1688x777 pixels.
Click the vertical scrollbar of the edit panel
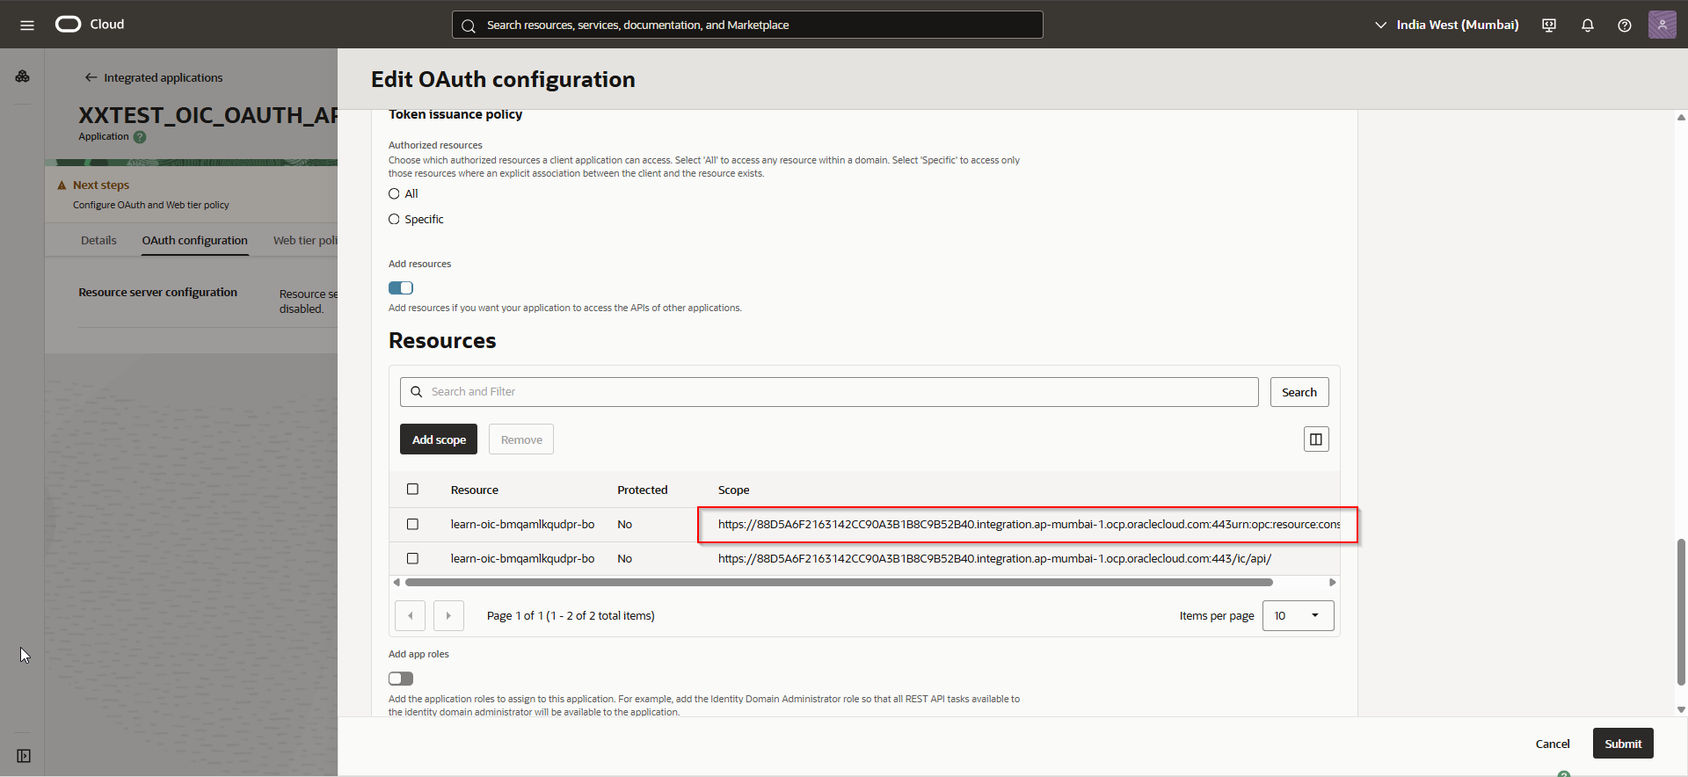1681,613
